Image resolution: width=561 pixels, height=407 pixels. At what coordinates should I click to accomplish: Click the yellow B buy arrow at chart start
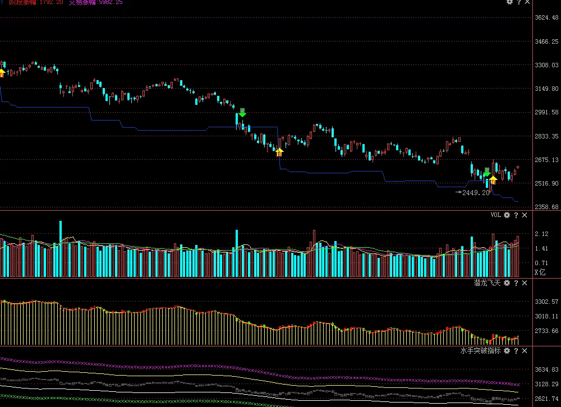click(x=2, y=72)
